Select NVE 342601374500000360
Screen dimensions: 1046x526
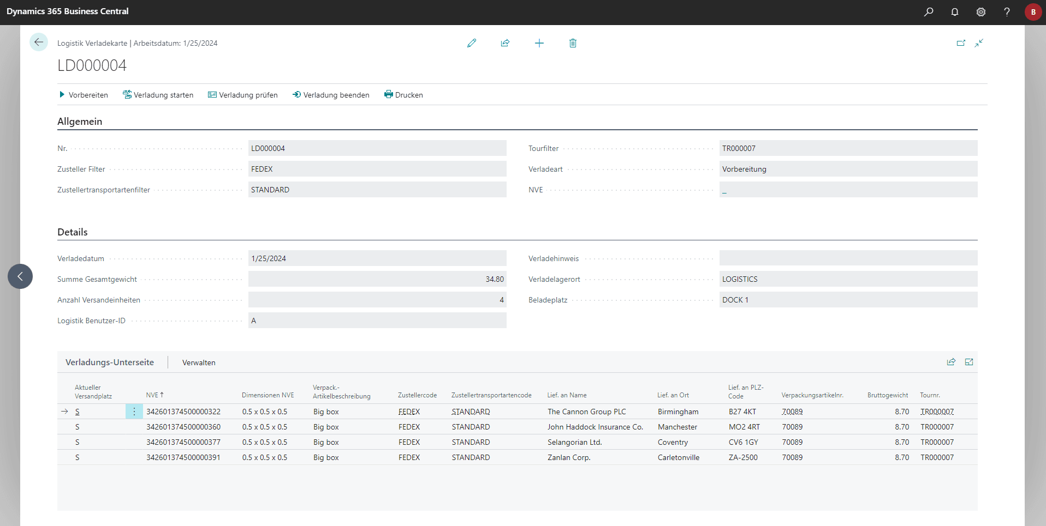pos(183,427)
